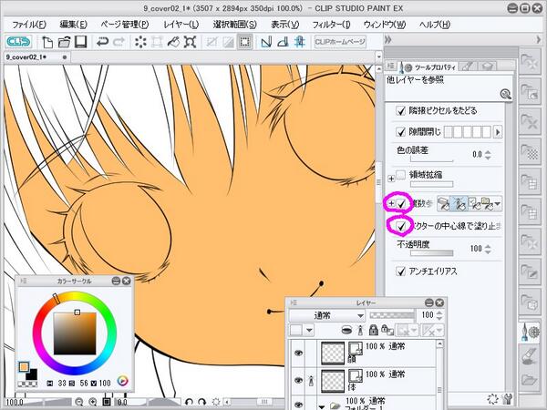Switch to the ツールプロパティ tab
This screenshot has height=410, width=547.
coord(428,67)
